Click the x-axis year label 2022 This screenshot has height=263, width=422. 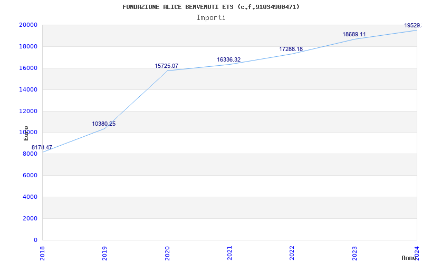coord(292,253)
